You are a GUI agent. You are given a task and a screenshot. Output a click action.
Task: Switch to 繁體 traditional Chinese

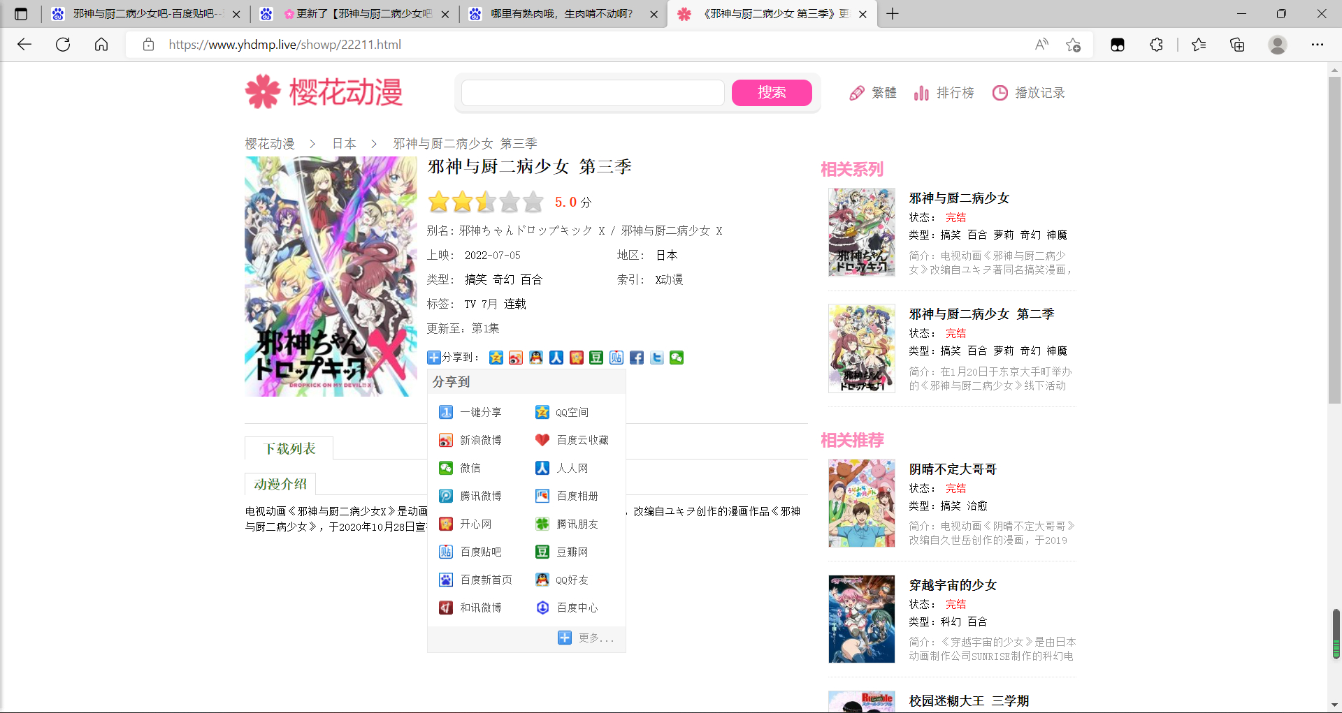[x=873, y=93]
